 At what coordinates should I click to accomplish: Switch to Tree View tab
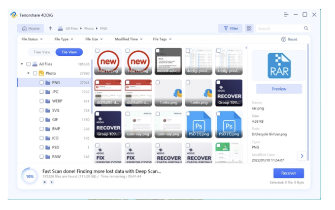[42, 52]
